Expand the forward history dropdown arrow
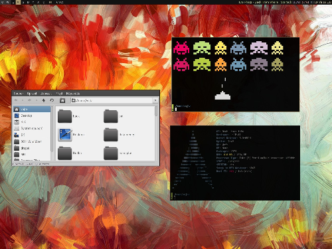Screen dimensions: 332x249 37,100
